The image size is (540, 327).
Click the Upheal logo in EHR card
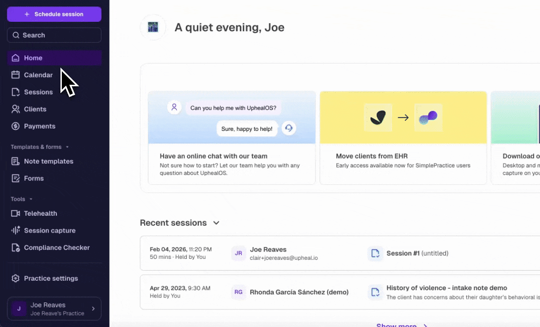pos(429,117)
